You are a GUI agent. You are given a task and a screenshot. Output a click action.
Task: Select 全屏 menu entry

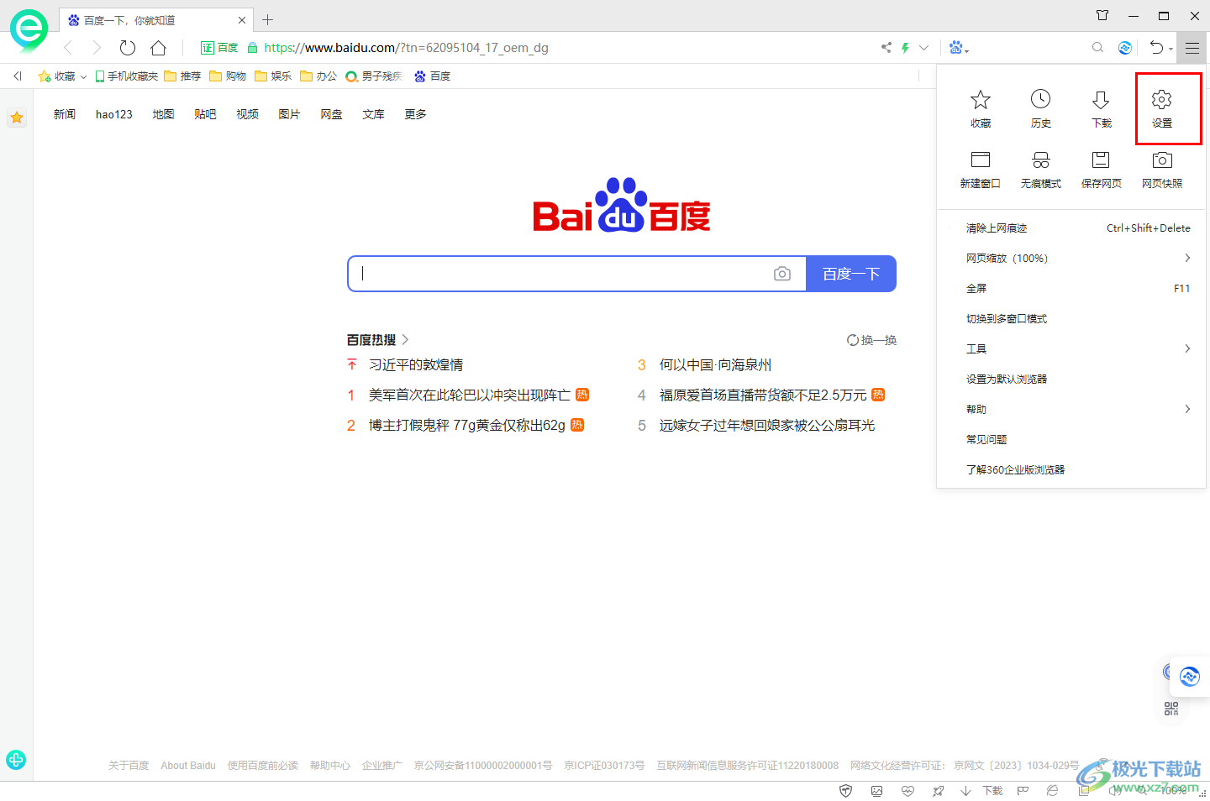click(x=1071, y=289)
